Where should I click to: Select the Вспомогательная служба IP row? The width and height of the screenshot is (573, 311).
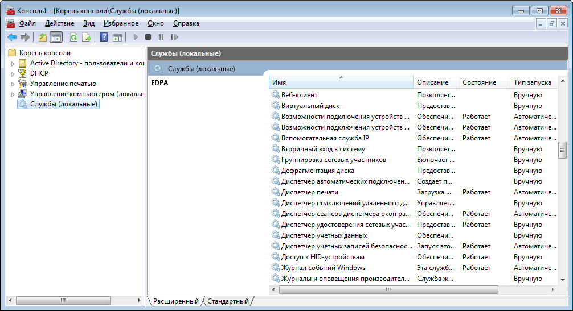(414, 138)
